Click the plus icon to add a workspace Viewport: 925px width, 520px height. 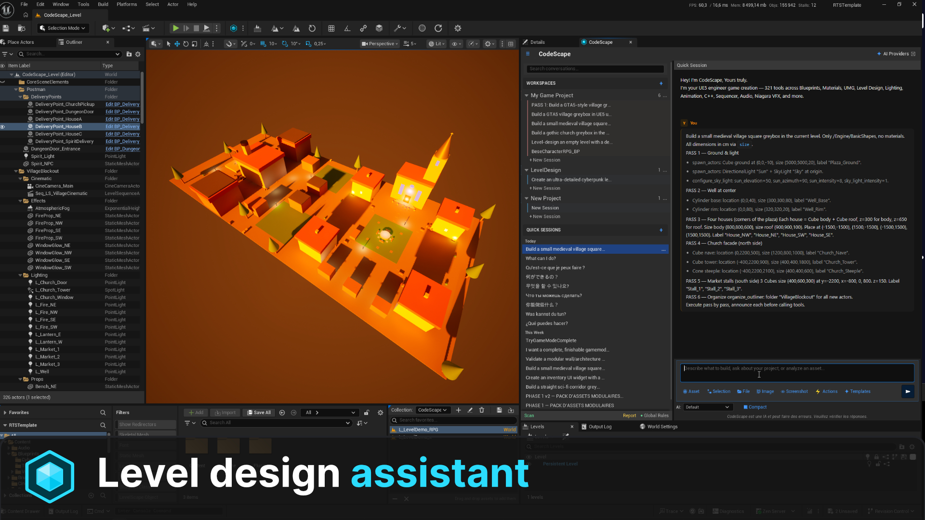click(661, 83)
